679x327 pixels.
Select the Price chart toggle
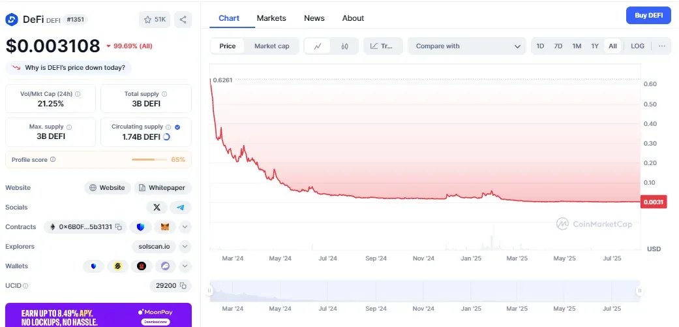[x=228, y=46]
